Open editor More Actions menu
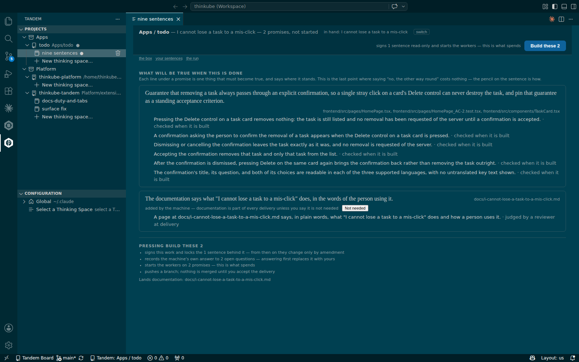Screen dimensions: 579x362 (571, 19)
